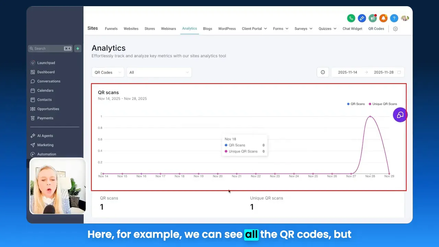
Task: Click the Contacts sidebar icon
Action: coord(33,100)
